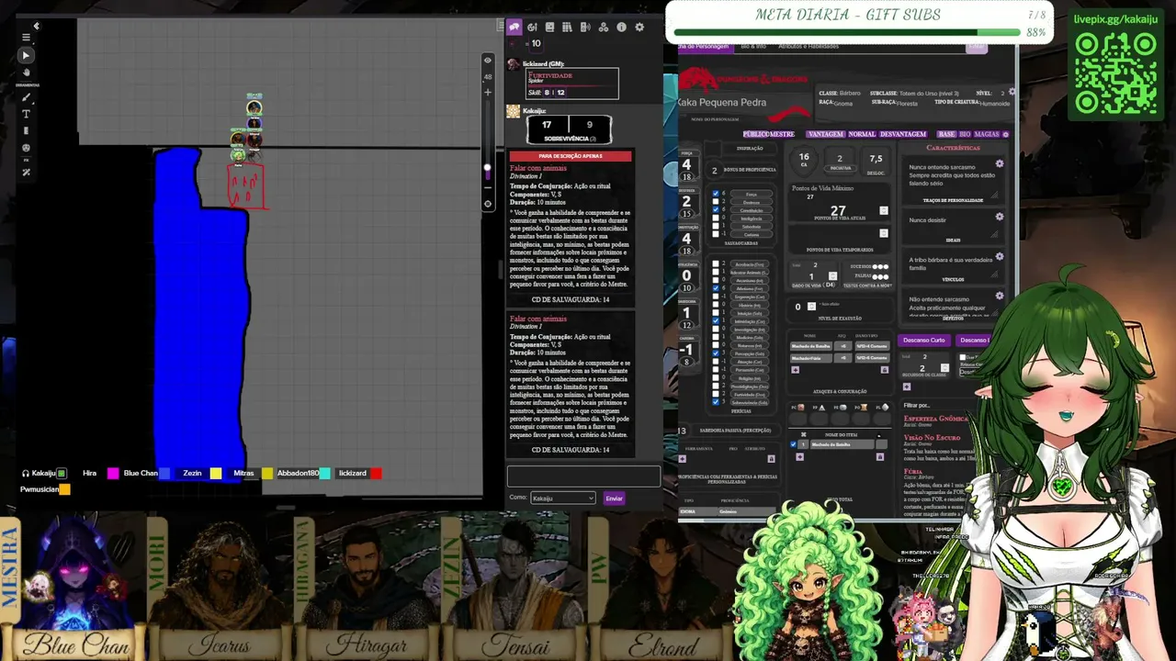
Task: Open the Art Library tab
Action: coord(532,28)
